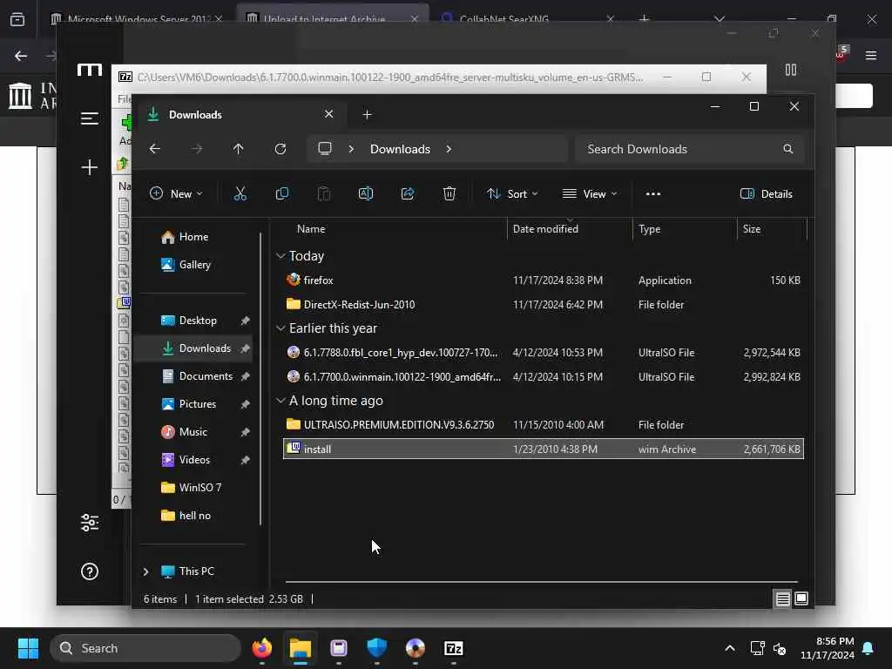This screenshot has width=892, height=669.
Task: Open Firefox from the taskbar
Action: (x=262, y=648)
